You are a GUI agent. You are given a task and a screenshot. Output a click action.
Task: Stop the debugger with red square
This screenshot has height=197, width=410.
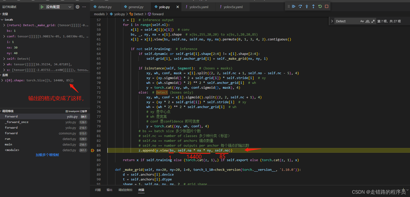[x=327, y=6]
